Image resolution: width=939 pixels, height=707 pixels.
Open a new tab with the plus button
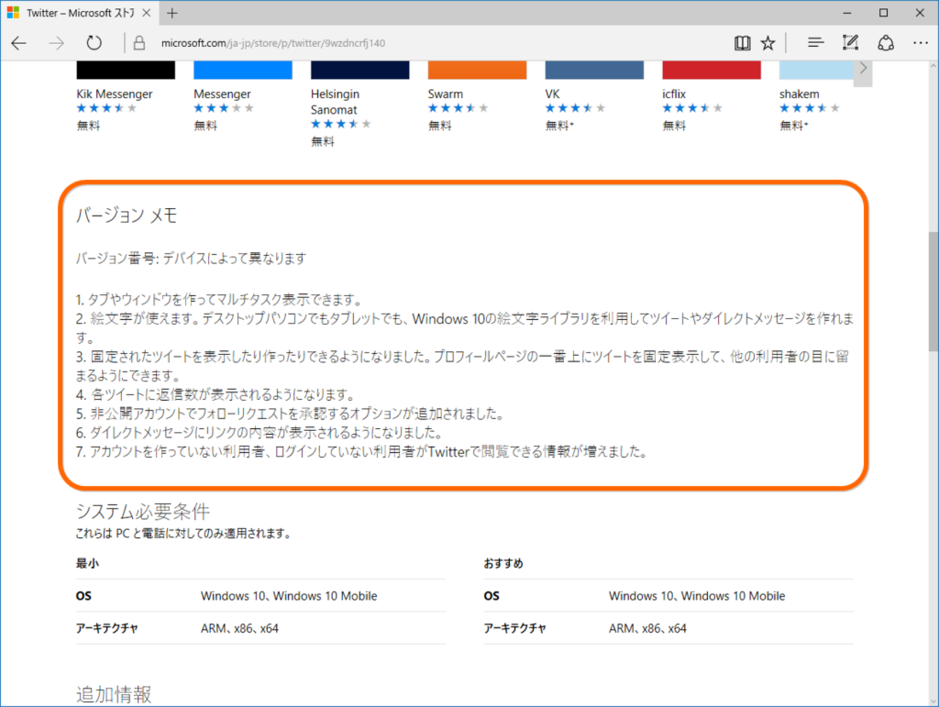tap(172, 13)
